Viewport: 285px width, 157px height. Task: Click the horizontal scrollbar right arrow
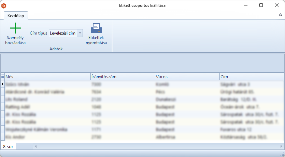pyautogui.click(x=281, y=146)
